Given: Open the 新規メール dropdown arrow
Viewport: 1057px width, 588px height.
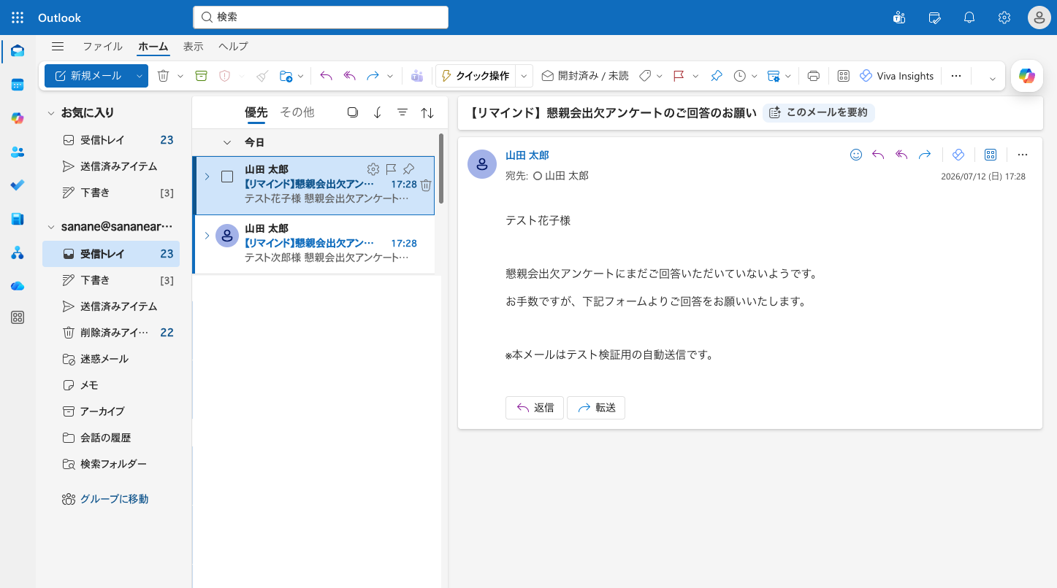Looking at the screenshot, I should (x=139, y=76).
